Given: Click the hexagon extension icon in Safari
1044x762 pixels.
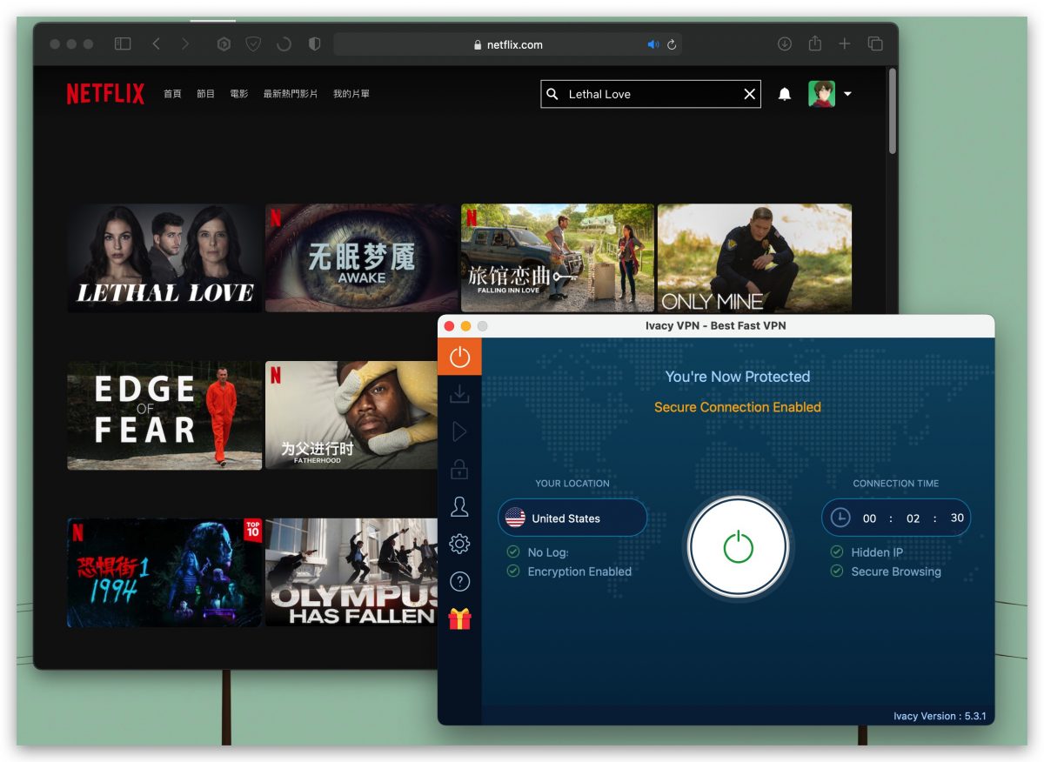Looking at the screenshot, I should (224, 43).
